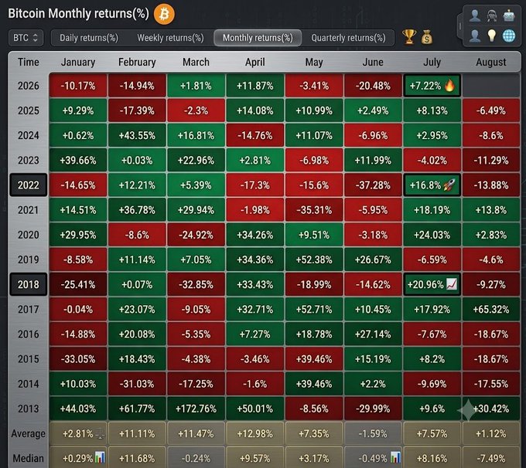Click the -37.28% cell for June 2022

point(373,185)
